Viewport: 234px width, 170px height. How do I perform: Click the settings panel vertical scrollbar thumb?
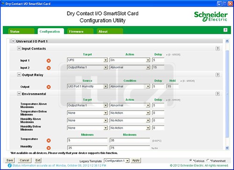[x=227, y=94]
